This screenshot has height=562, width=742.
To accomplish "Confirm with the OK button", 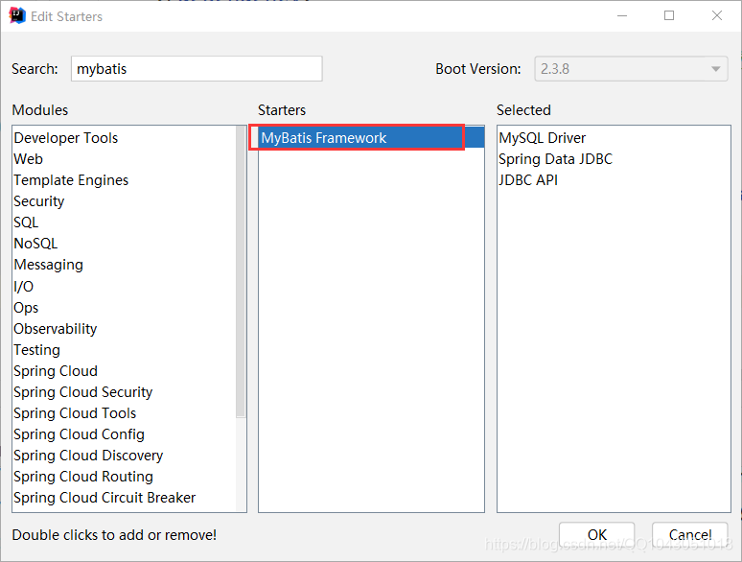I will (x=596, y=534).
